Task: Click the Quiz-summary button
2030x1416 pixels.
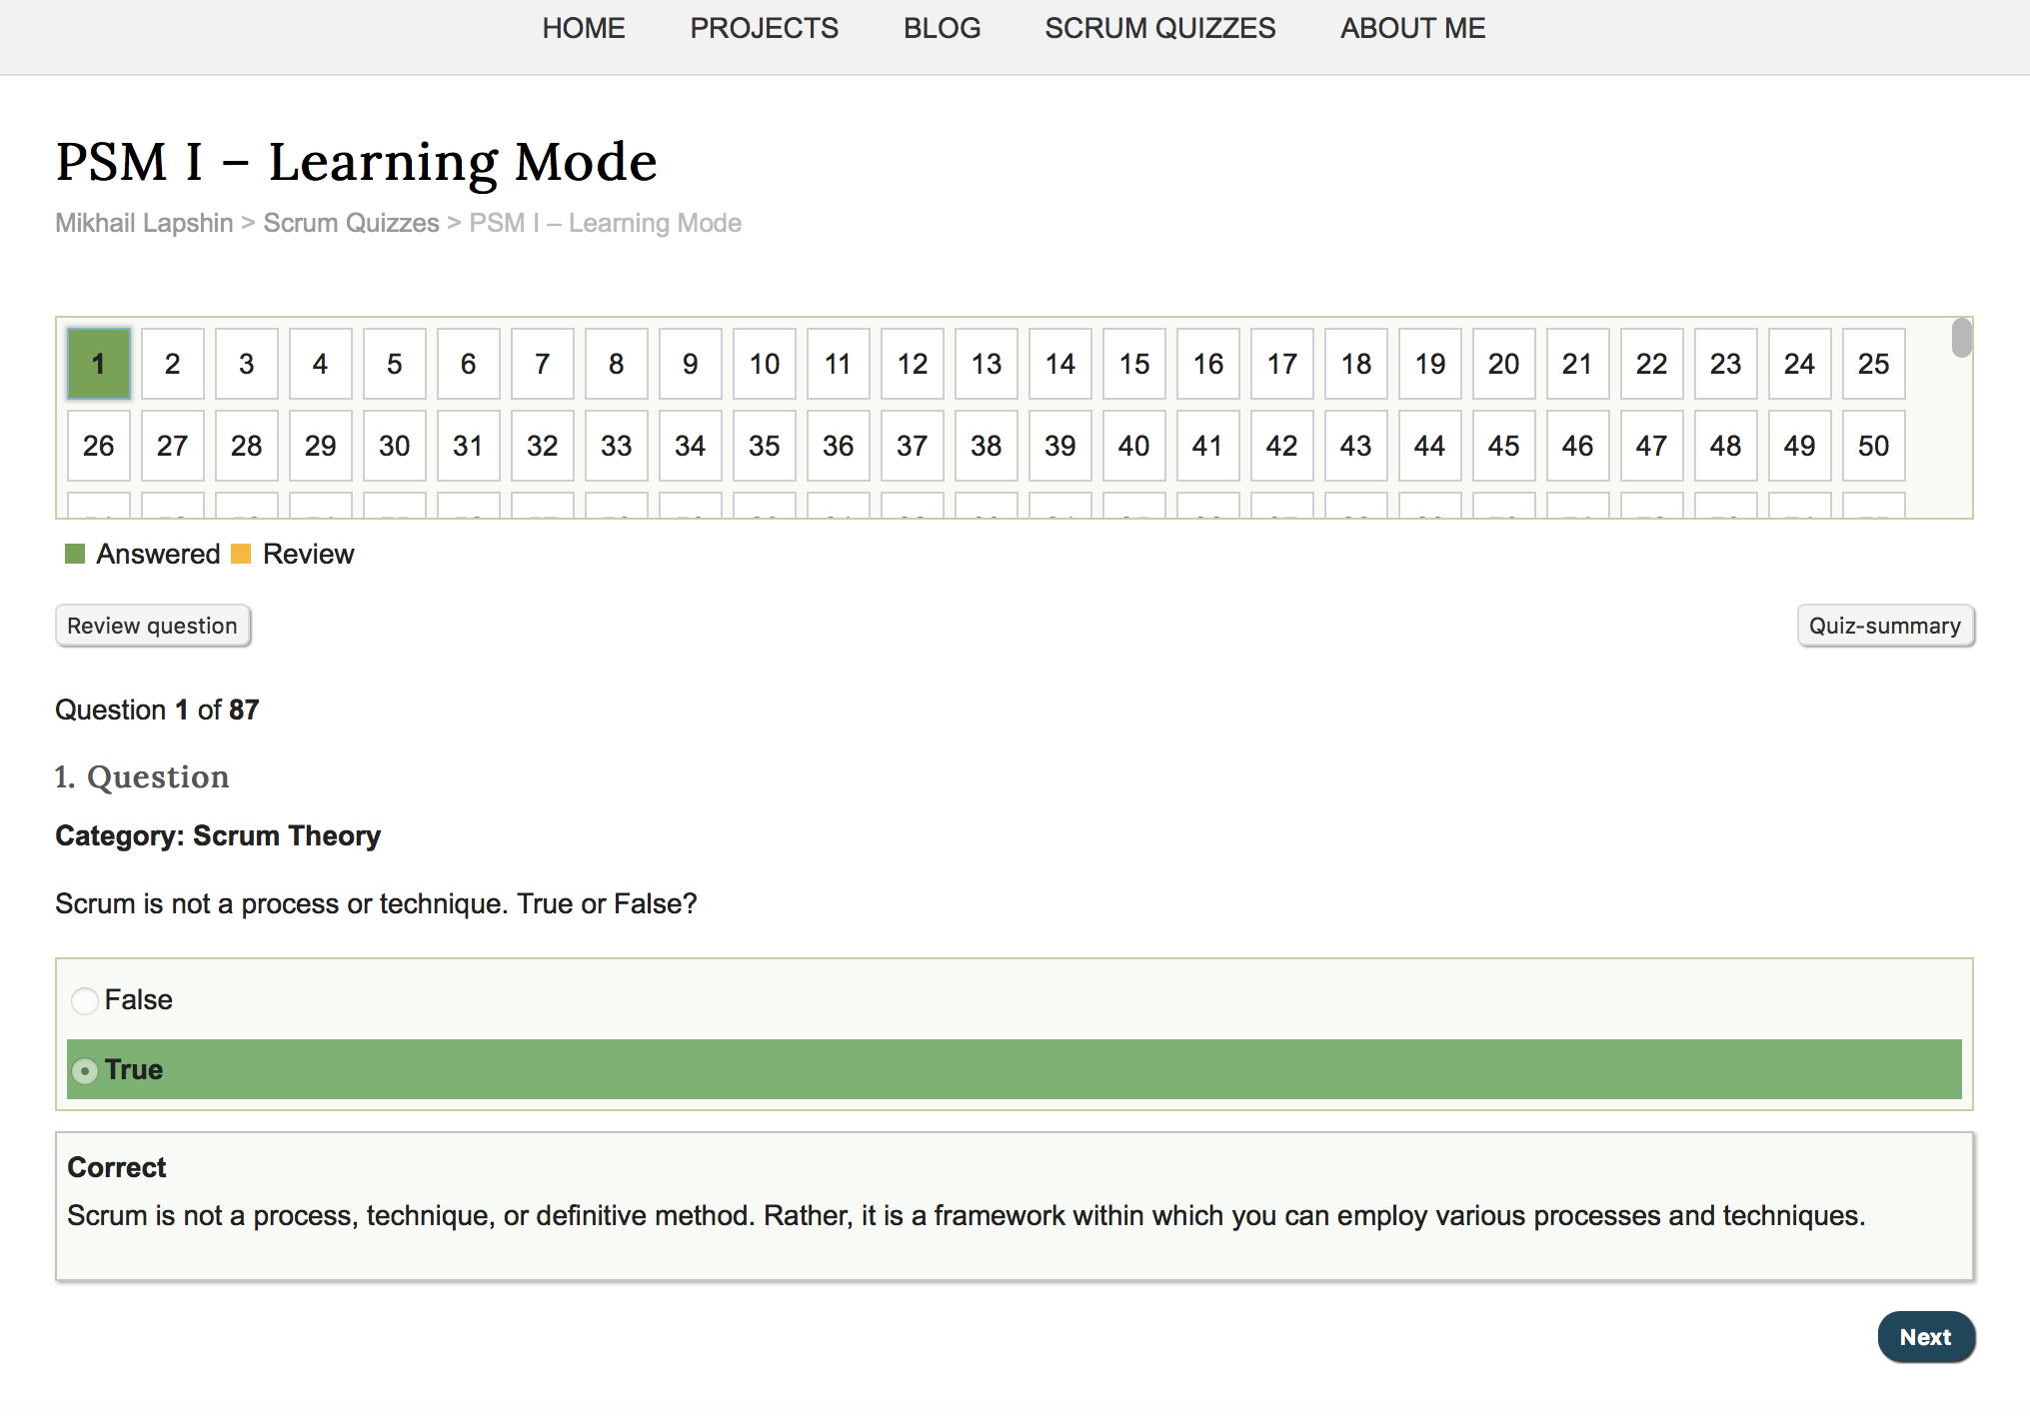Action: click(1885, 625)
